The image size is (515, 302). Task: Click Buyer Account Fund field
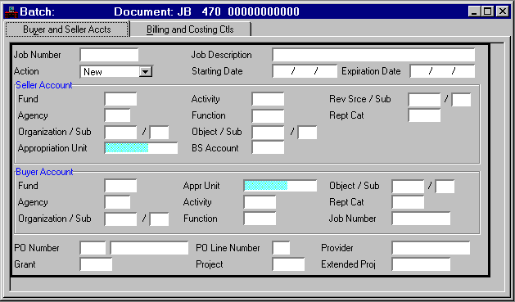pyautogui.click(x=120, y=186)
